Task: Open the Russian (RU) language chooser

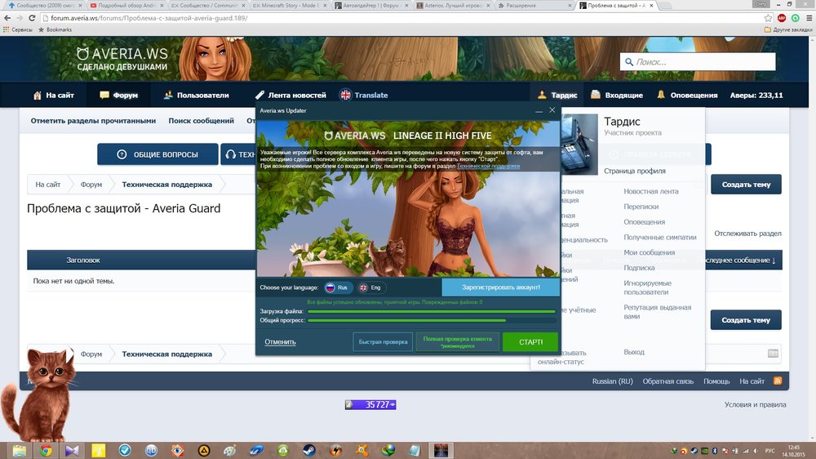Action: 612,381
